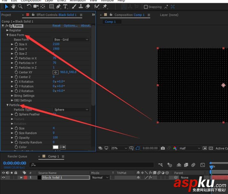Toggle the region of interest icon
The width and height of the screenshot is (228, 194).
click(x=204, y=148)
